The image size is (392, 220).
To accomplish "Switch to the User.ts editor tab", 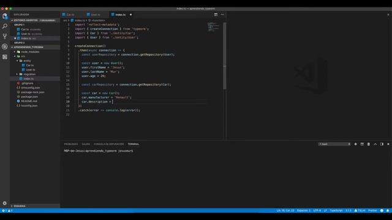I will click(x=96, y=15).
